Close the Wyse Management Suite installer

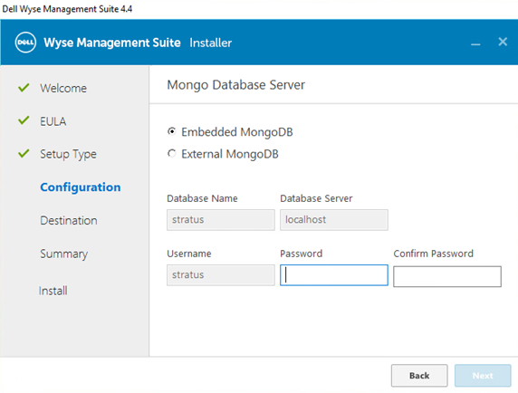click(503, 42)
